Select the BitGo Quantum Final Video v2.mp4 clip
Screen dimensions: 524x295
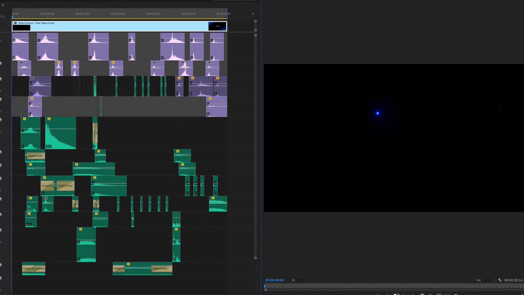(119, 26)
